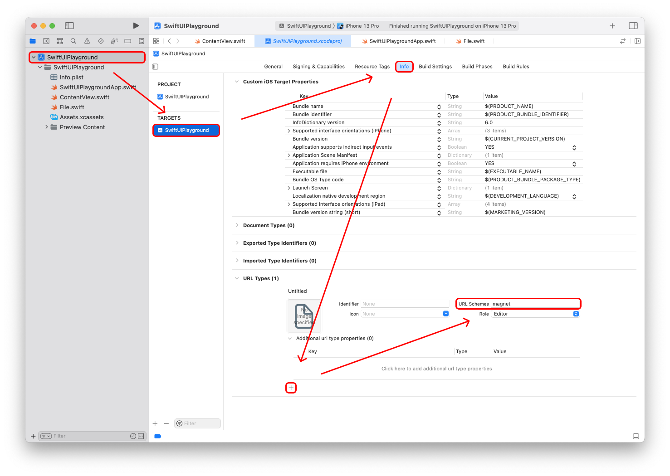Screen dimensions: 670x476
Task: Open the navigator filter options menu
Action: coord(46,436)
